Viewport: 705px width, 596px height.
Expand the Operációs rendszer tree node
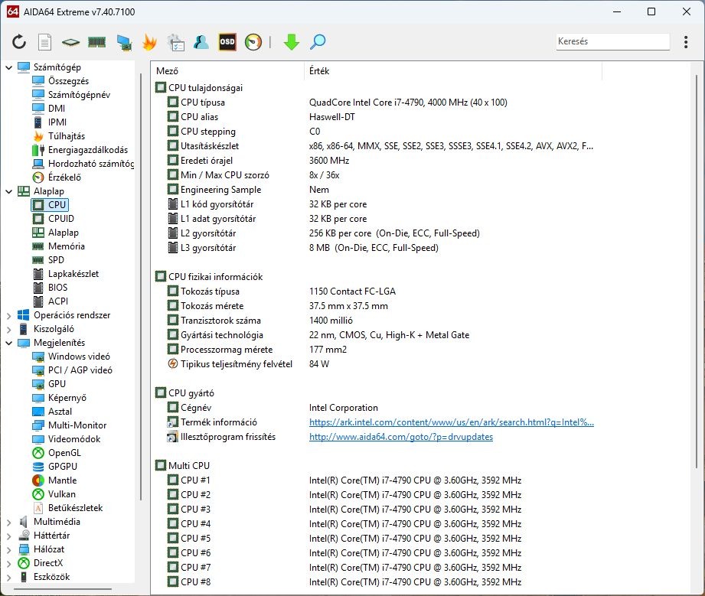8,315
